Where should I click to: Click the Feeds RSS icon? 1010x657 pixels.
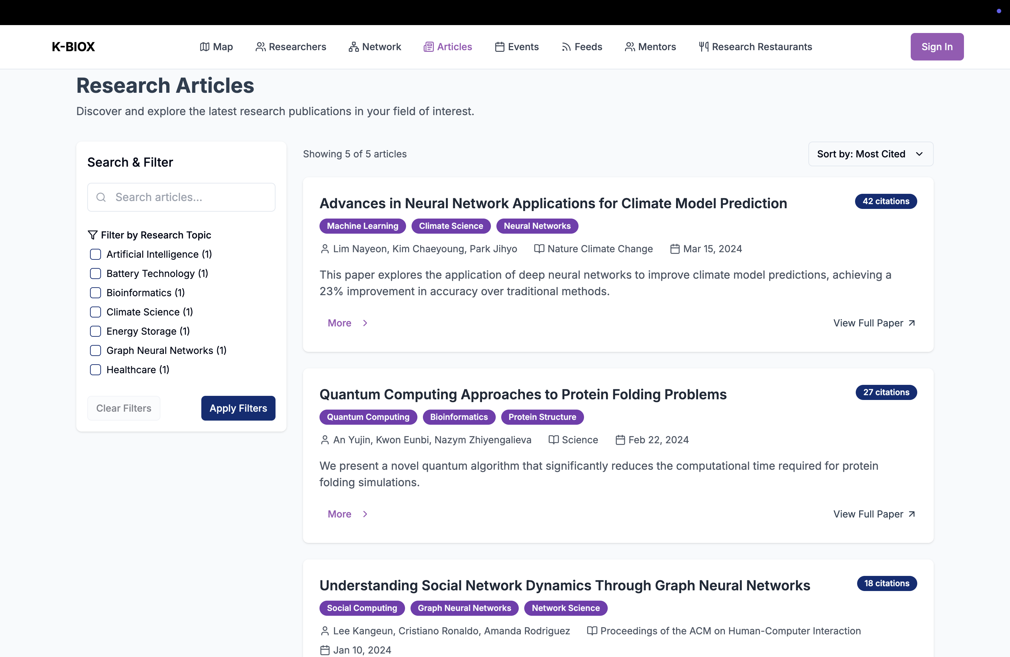coord(566,47)
